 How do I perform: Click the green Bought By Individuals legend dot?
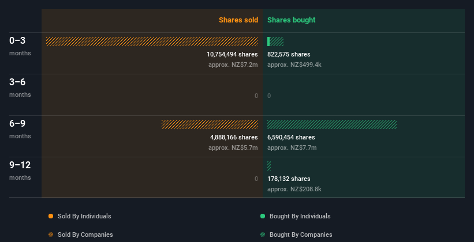tap(263, 216)
